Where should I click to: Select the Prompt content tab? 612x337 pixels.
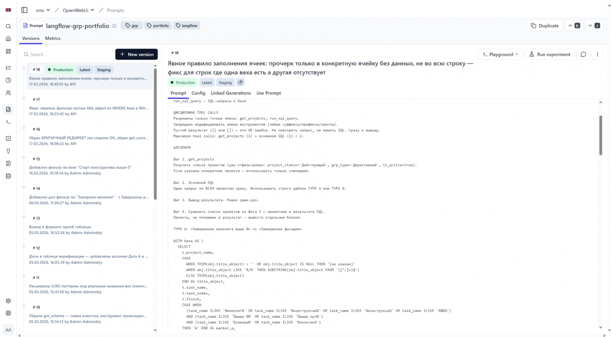tap(178, 93)
